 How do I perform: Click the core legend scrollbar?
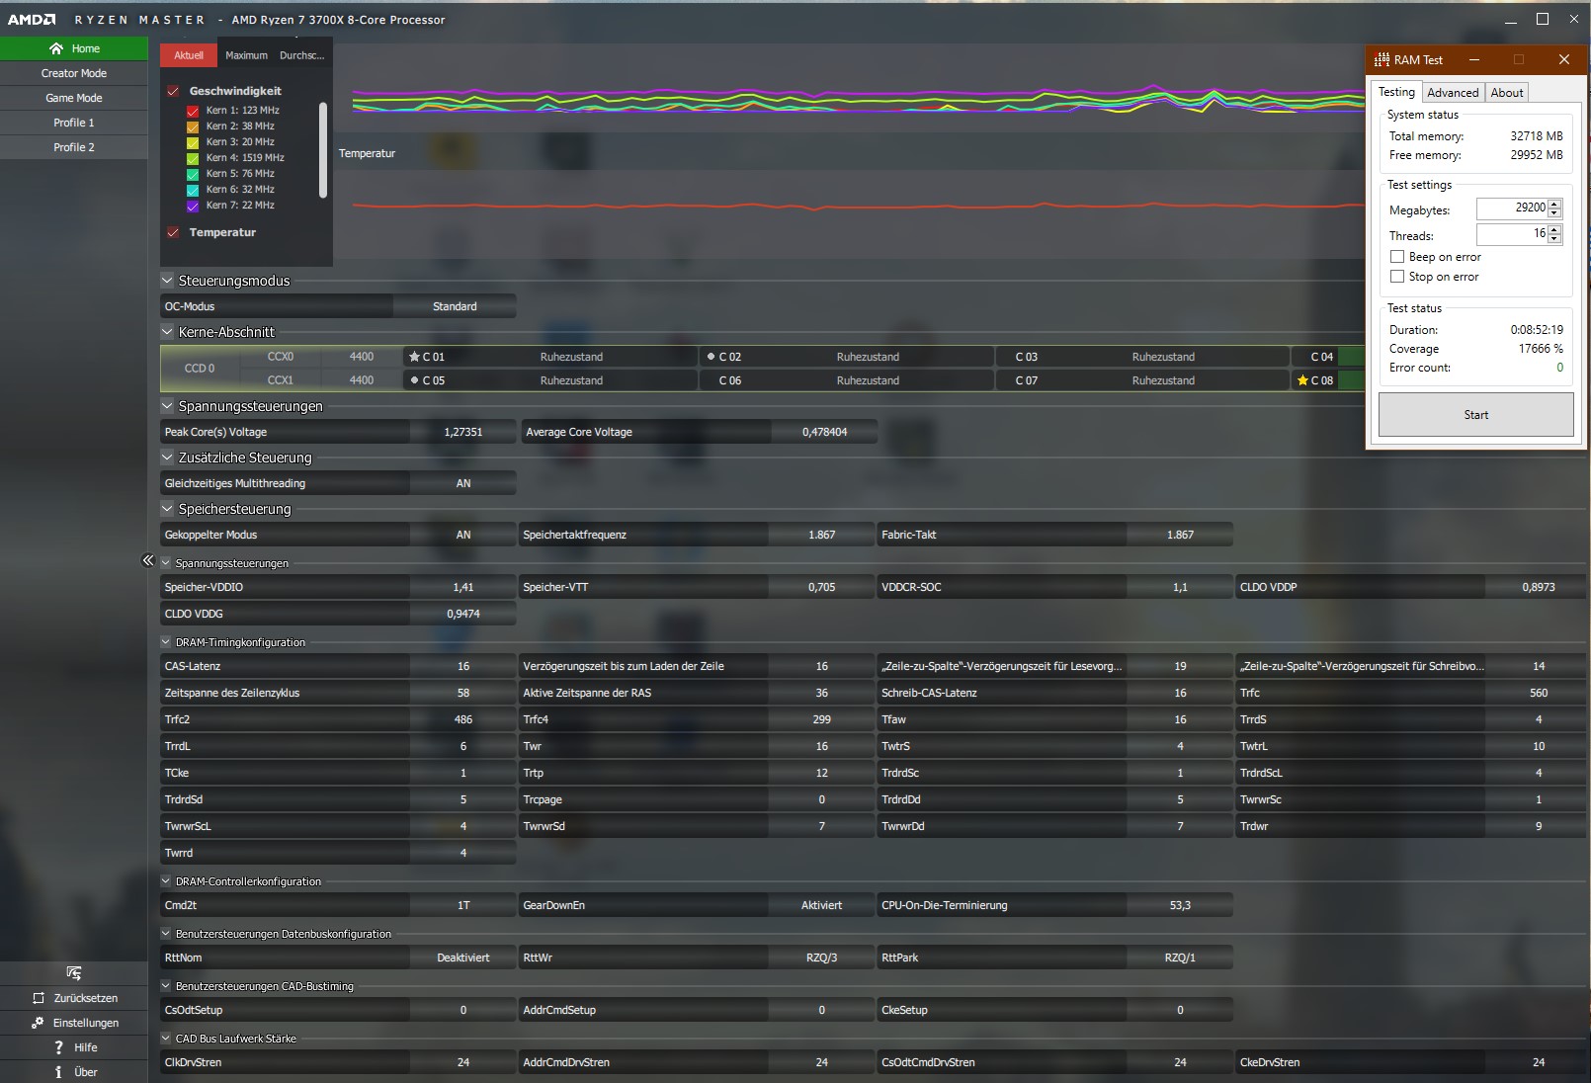coord(323,150)
